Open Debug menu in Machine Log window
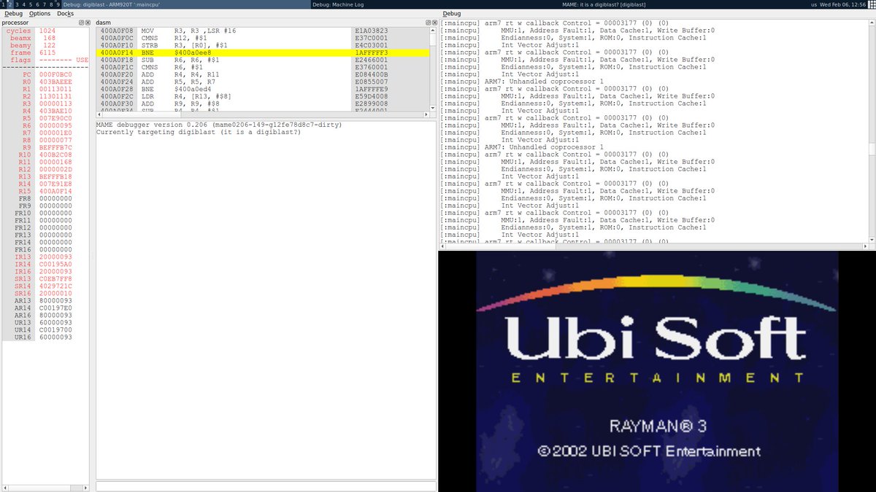Image resolution: width=876 pixels, height=492 pixels. pyautogui.click(x=452, y=14)
